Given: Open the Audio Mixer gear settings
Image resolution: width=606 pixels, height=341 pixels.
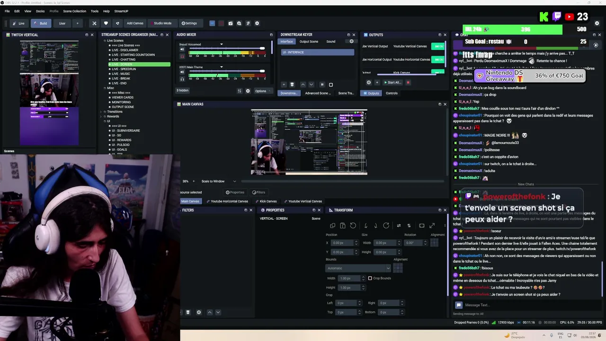Looking at the screenshot, I should [x=248, y=91].
